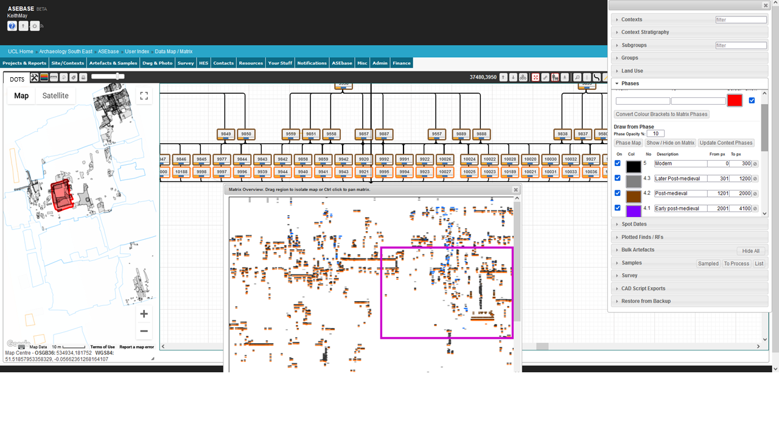Open the Finance menu
Viewport: 779px width, 438px height.
click(402, 63)
